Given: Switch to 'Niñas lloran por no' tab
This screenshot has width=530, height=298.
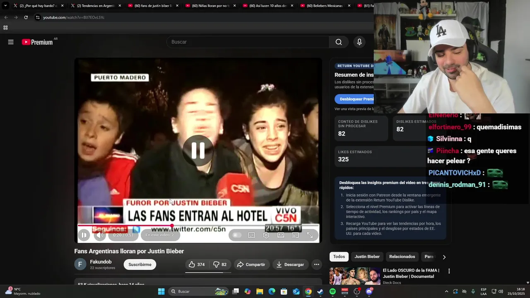Looking at the screenshot, I should tap(210, 6).
